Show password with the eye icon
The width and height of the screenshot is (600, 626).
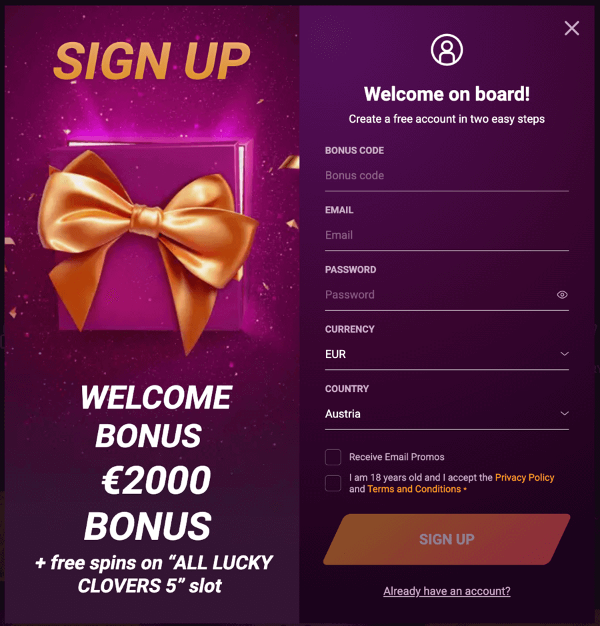pyautogui.click(x=562, y=295)
